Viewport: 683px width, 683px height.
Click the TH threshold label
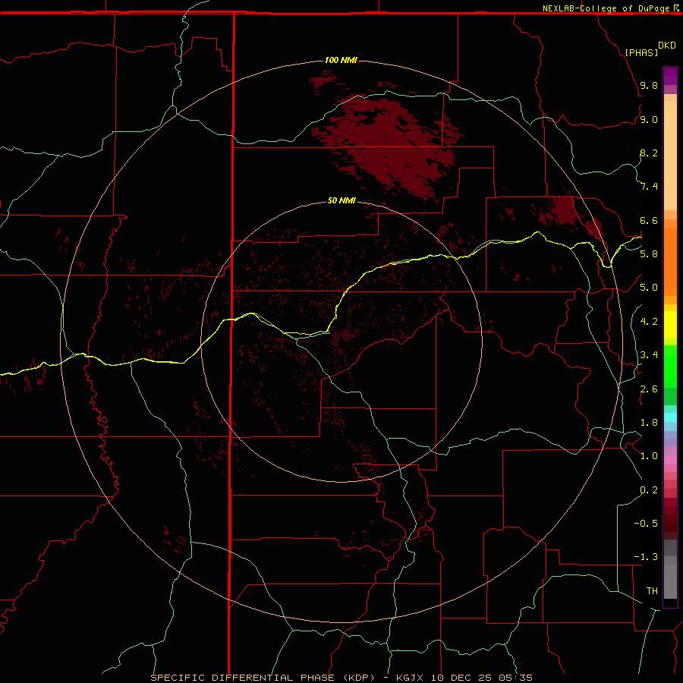point(652,591)
